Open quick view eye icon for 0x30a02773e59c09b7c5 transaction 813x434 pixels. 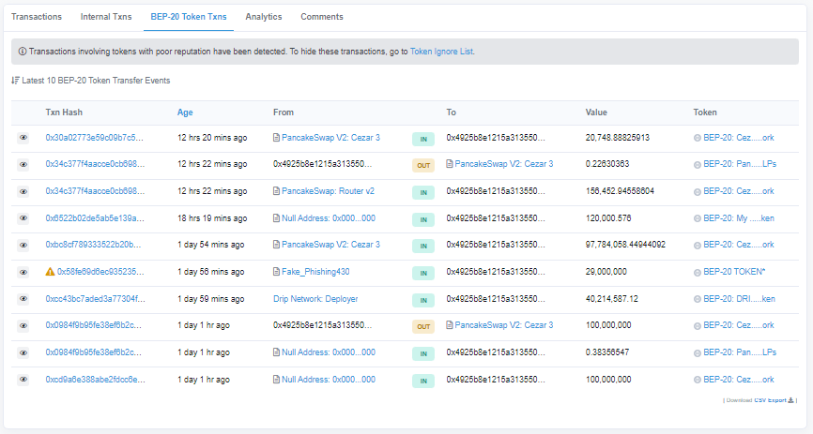click(x=23, y=138)
